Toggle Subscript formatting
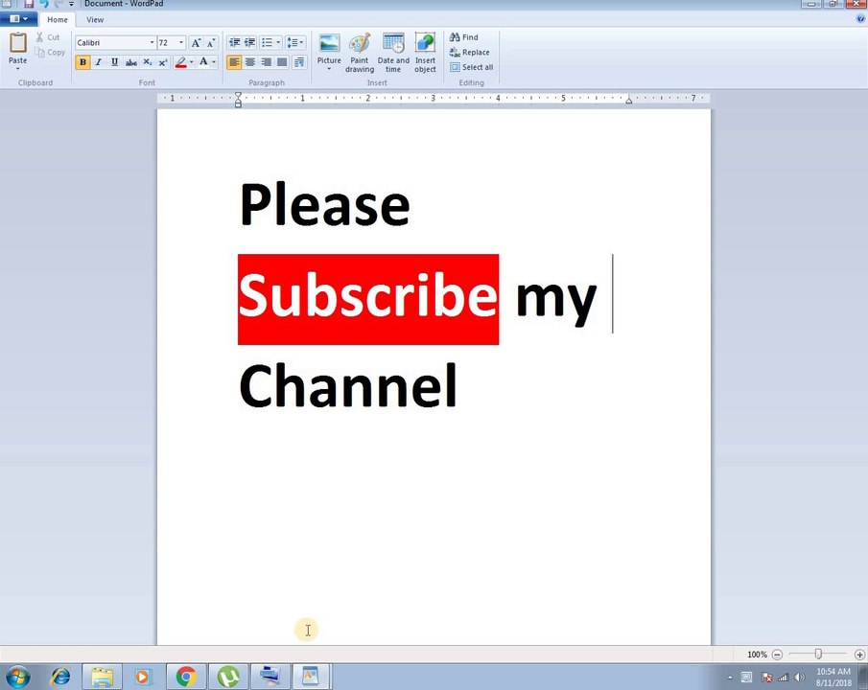 pyautogui.click(x=148, y=62)
